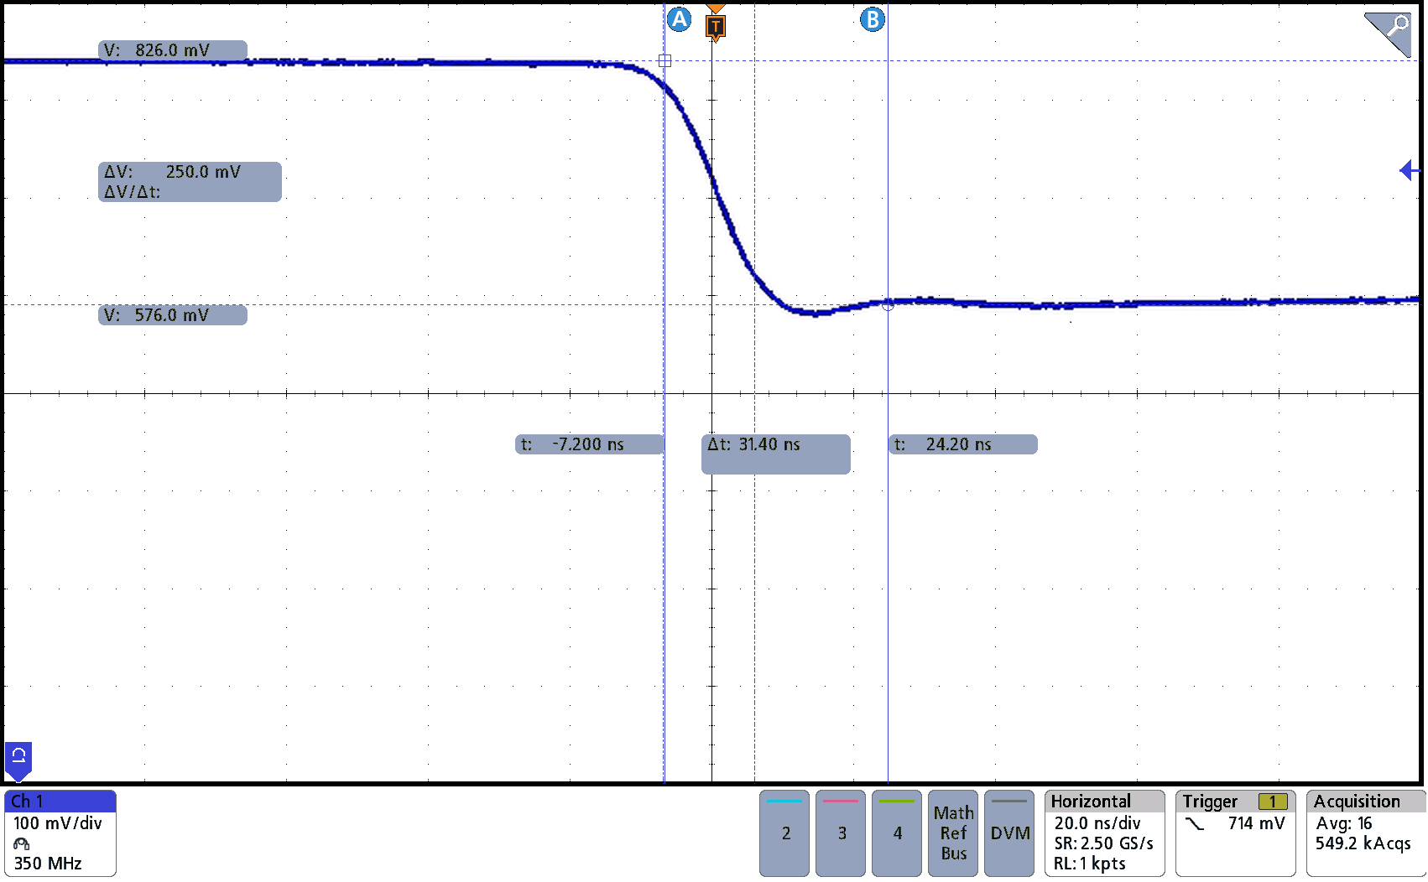Toggle channel 3 on

tap(841, 833)
